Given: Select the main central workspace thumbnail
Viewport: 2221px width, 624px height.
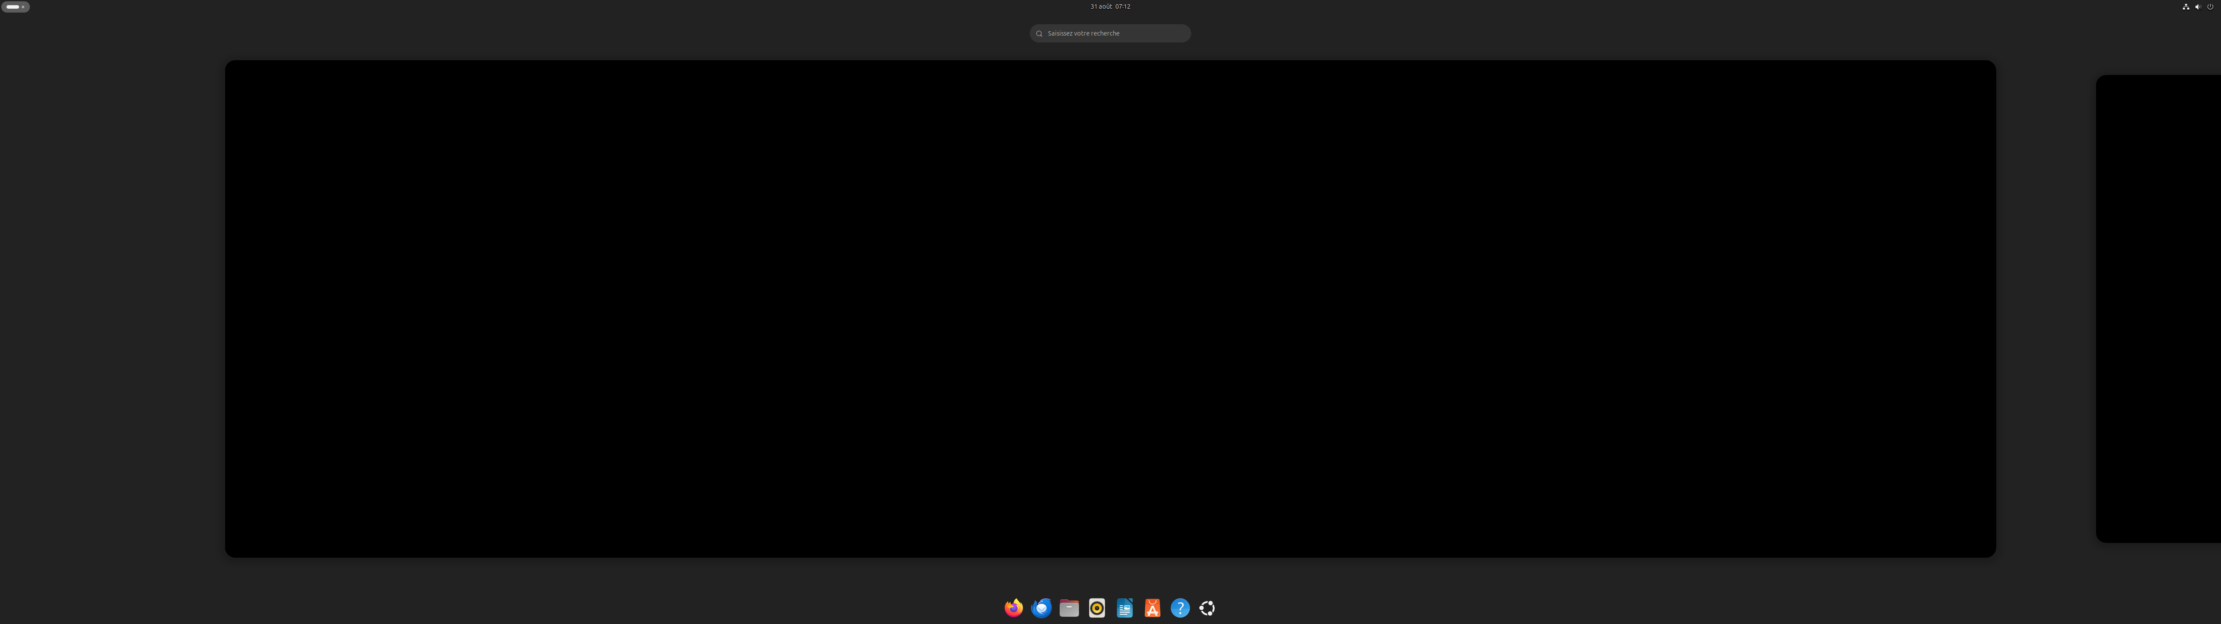Looking at the screenshot, I should click(1110, 309).
